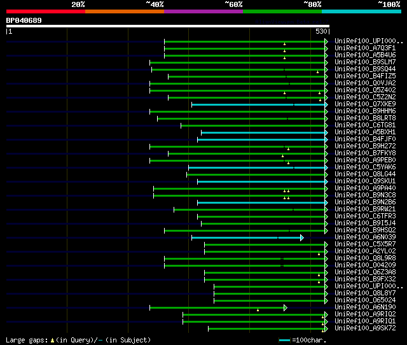Image resolution: width=407 pixels, height=345 pixels.
Task: Select the UniRef100_B9HHM6 label
Action: coord(365,111)
